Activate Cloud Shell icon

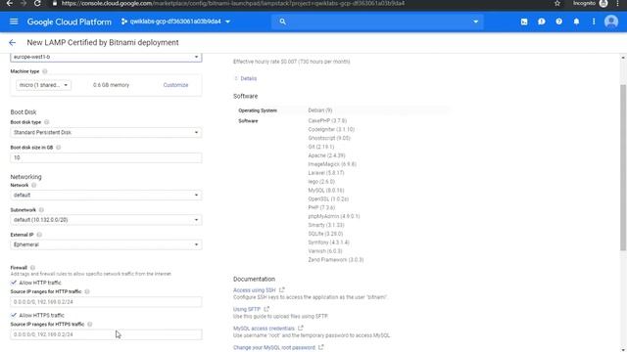pyautogui.click(x=524, y=22)
